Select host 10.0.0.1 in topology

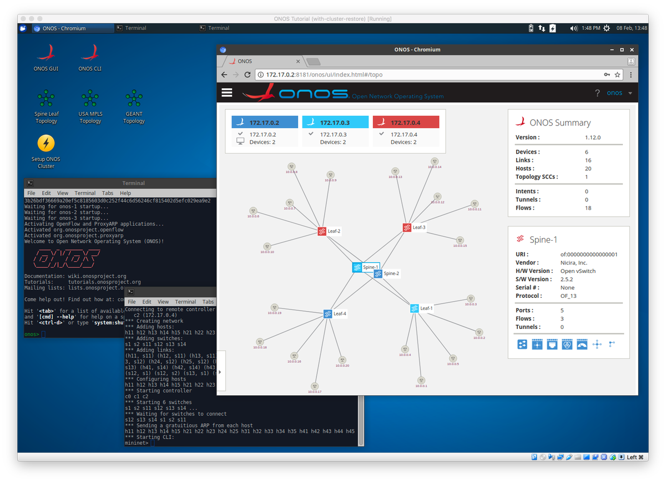click(x=422, y=380)
